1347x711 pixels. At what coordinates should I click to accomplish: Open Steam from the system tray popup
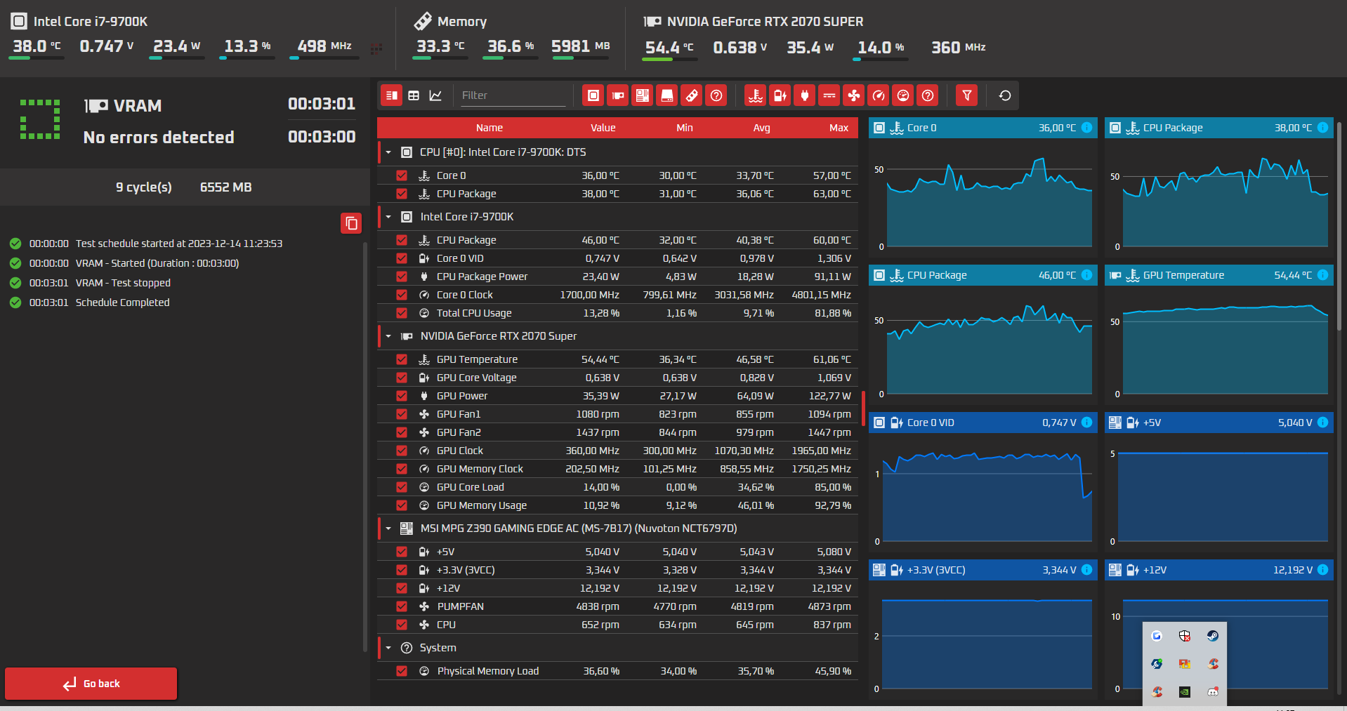(x=1213, y=636)
